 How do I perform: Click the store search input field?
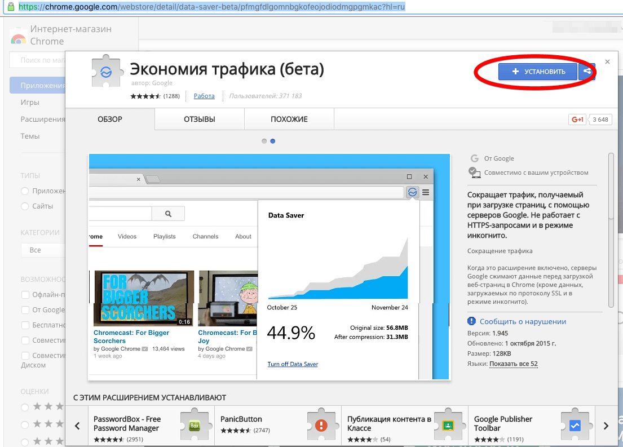(39, 60)
